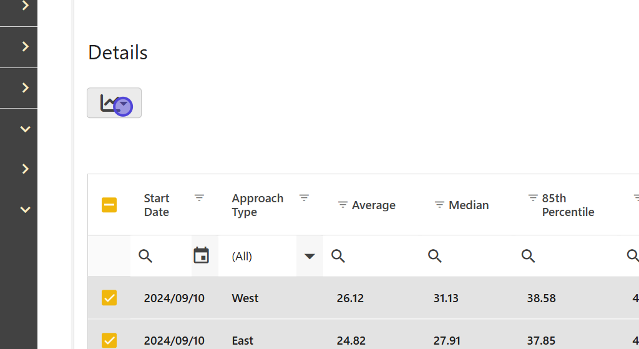
Task: Open the Start Date calendar picker
Action: click(x=201, y=256)
